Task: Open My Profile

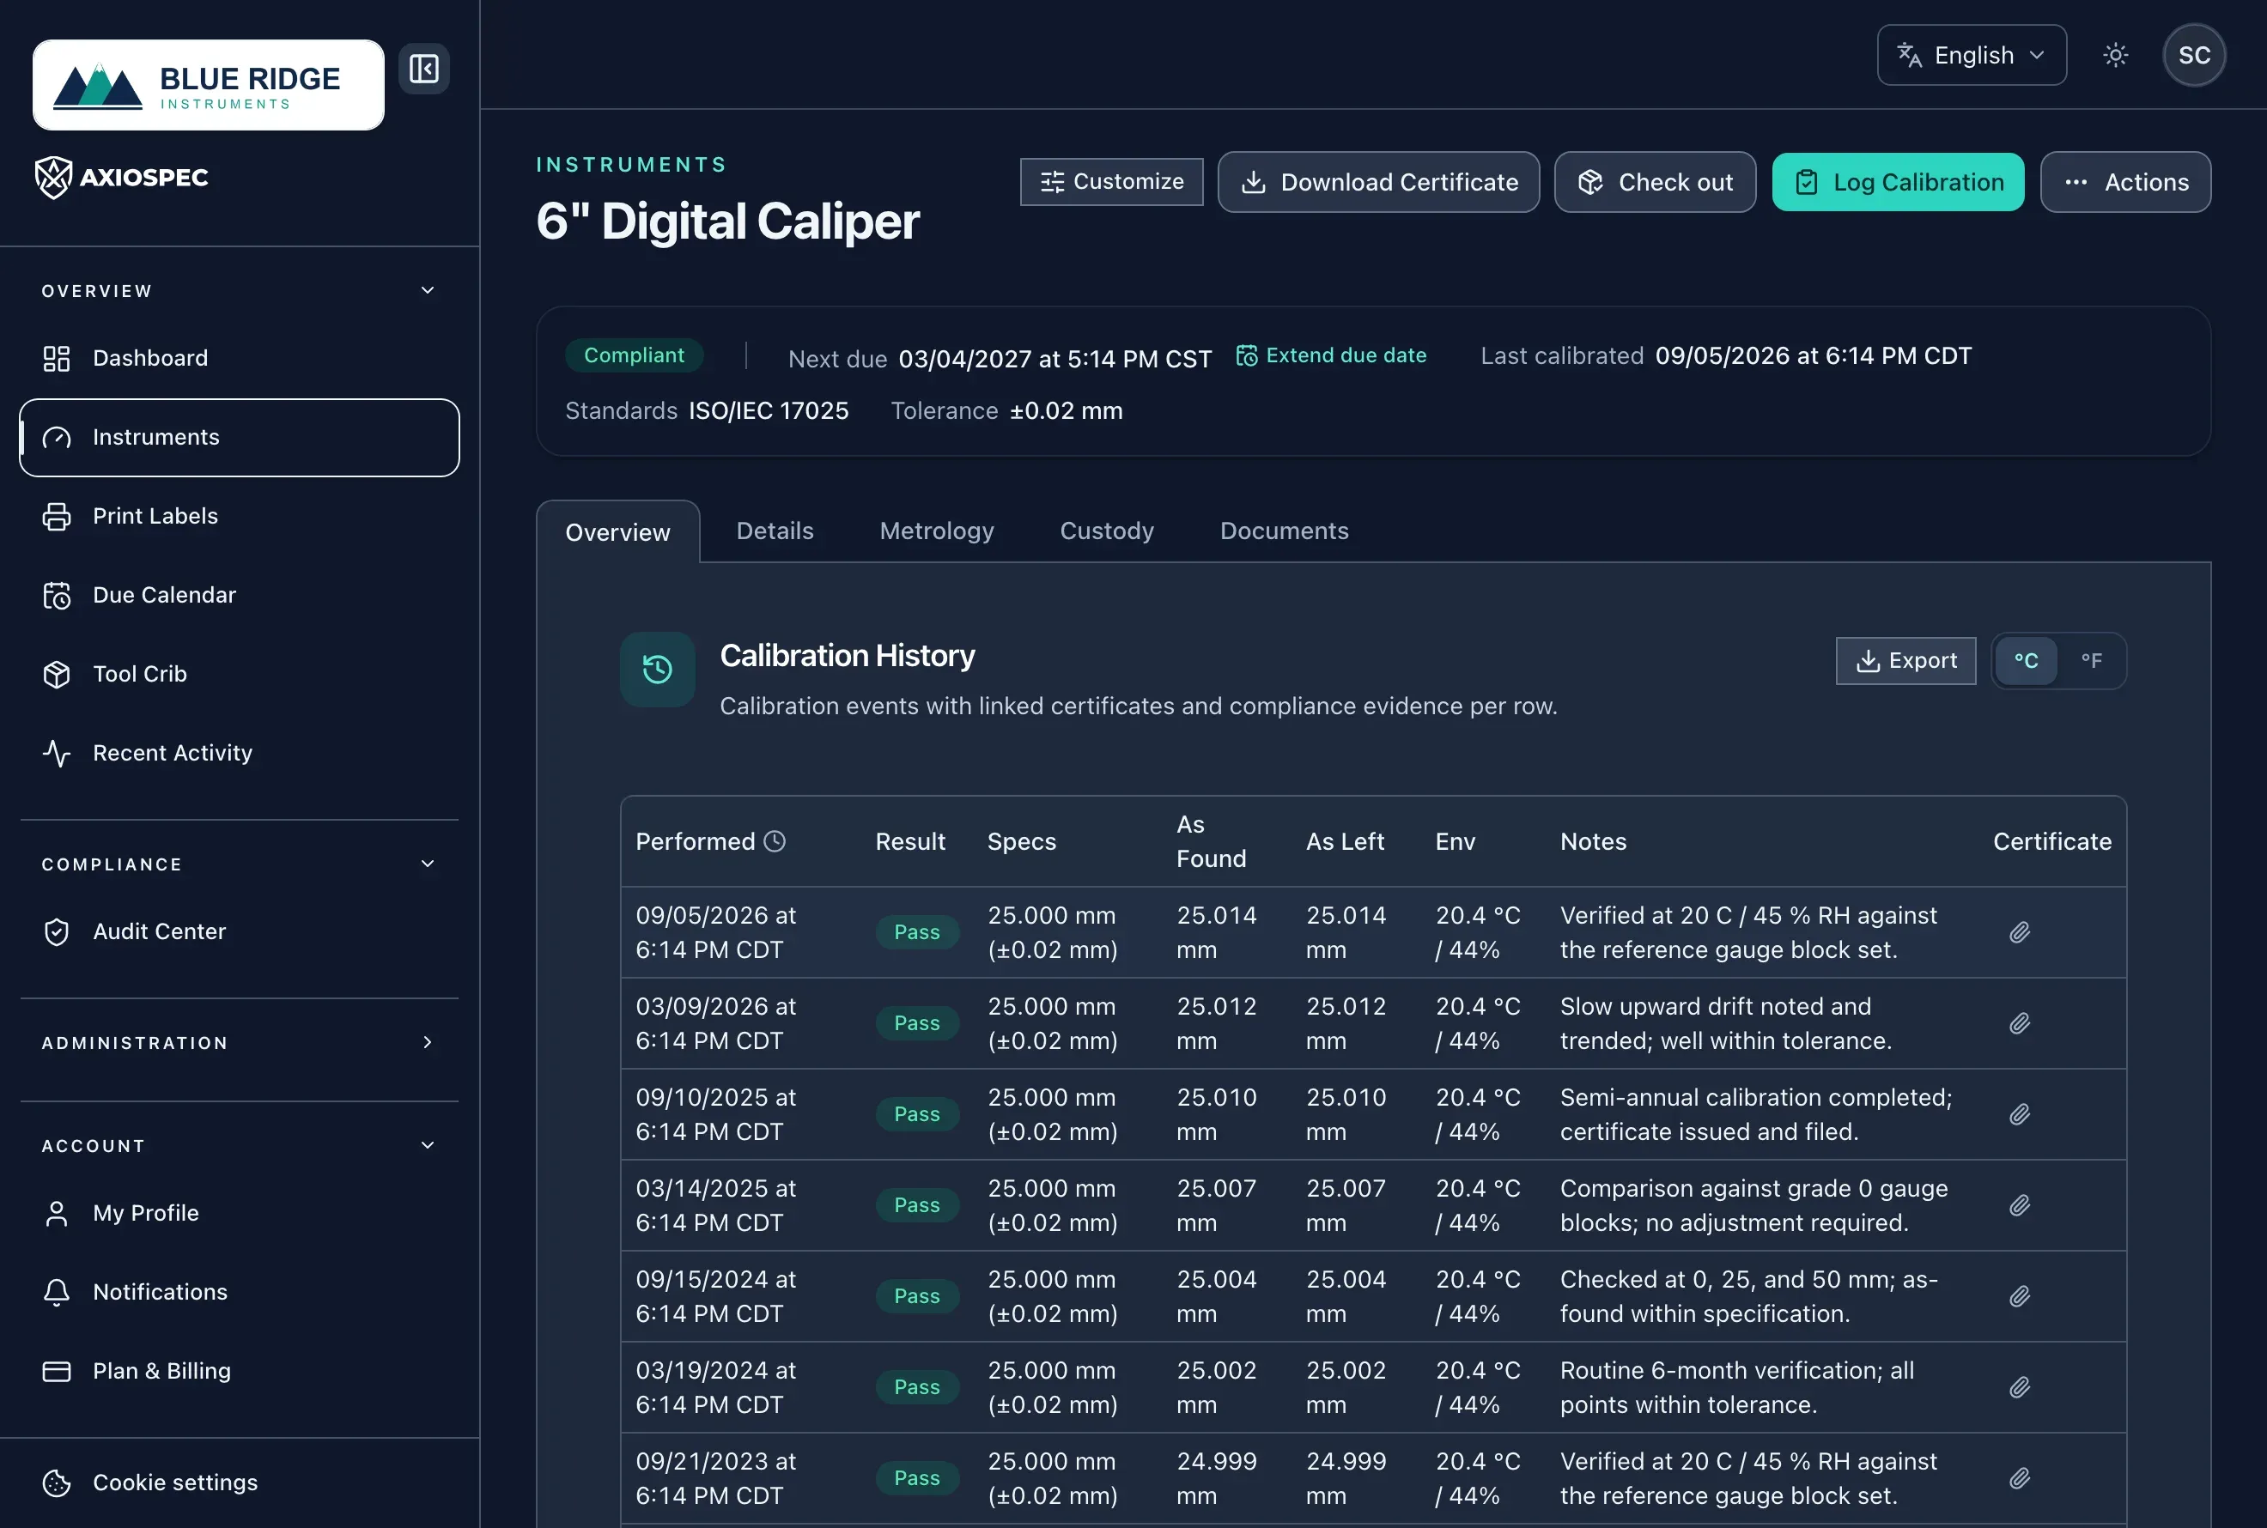Action: click(x=239, y=1212)
